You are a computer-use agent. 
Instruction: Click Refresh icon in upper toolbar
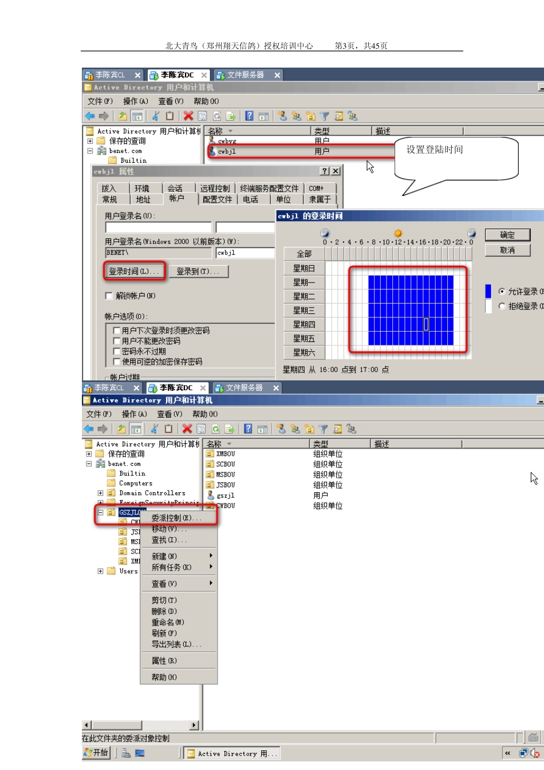[x=217, y=116]
